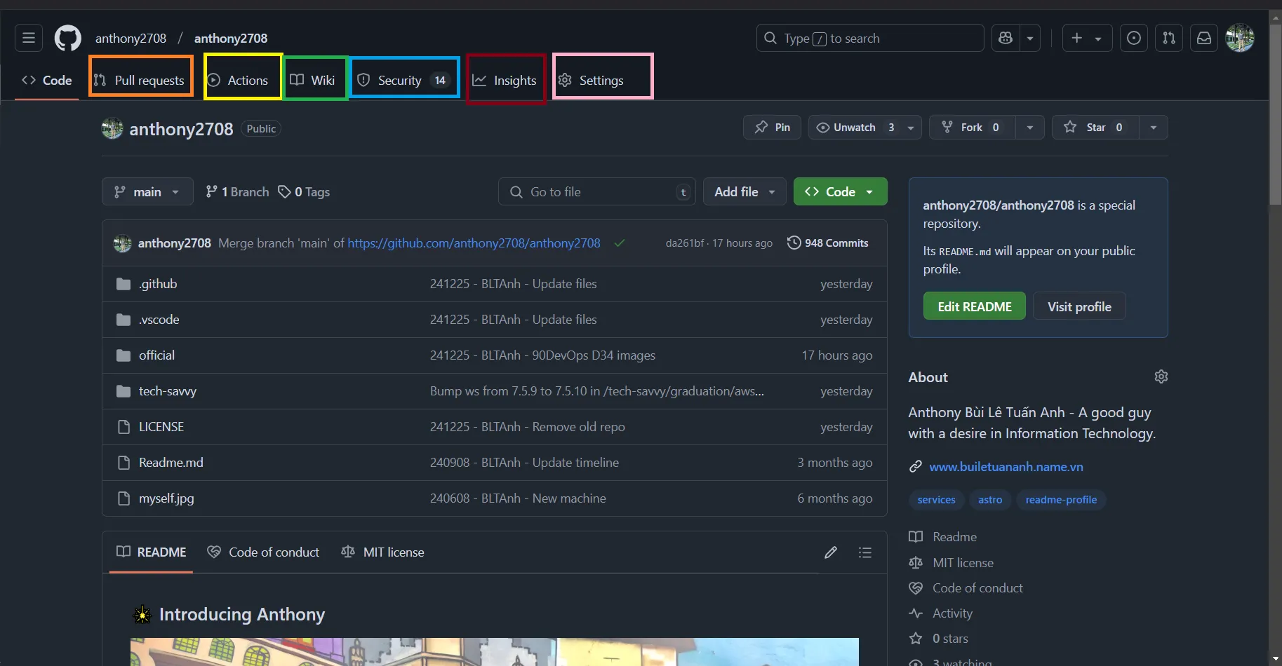
Task: Click the About section gear icon
Action: [1161, 376]
